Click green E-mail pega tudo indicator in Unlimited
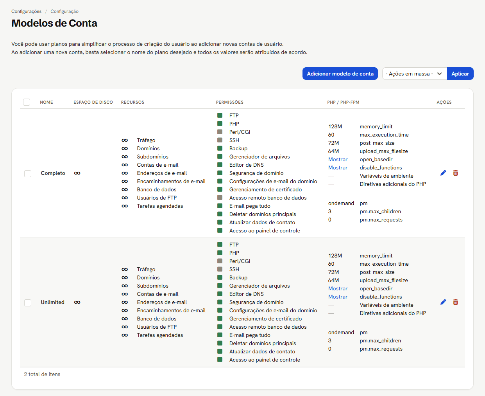 pos(220,335)
